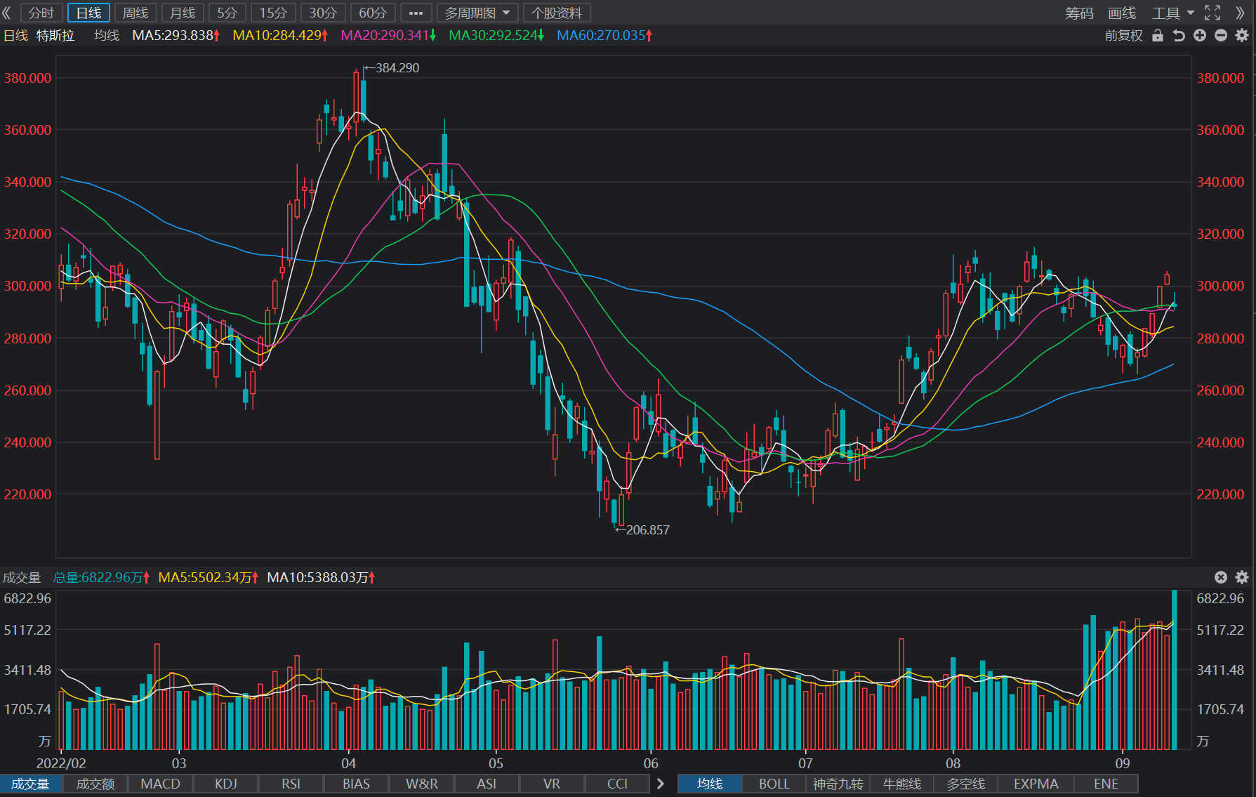Open 个股资料 stock information
Image resolution: width=1256 pixels, height=797 pixels.
pyautogui.click(x=557, y=13)
